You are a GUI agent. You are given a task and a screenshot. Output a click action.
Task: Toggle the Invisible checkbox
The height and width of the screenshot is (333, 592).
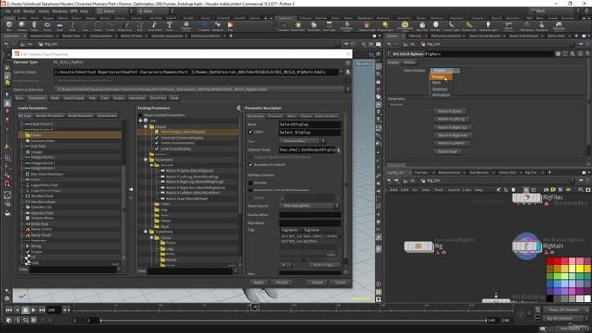point(250,183)
